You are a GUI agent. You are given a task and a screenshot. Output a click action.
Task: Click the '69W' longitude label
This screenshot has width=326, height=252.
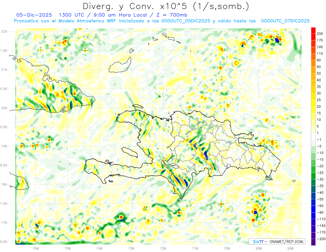point(258,248)
